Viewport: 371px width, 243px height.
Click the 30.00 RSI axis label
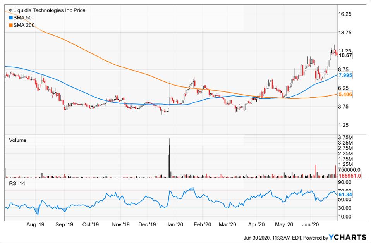tap(345, 208)
